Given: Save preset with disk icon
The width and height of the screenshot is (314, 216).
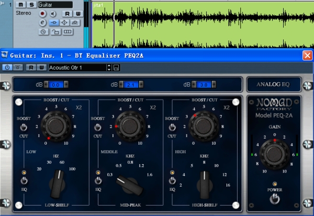Looking at the screenshot, I should point(116,68).
